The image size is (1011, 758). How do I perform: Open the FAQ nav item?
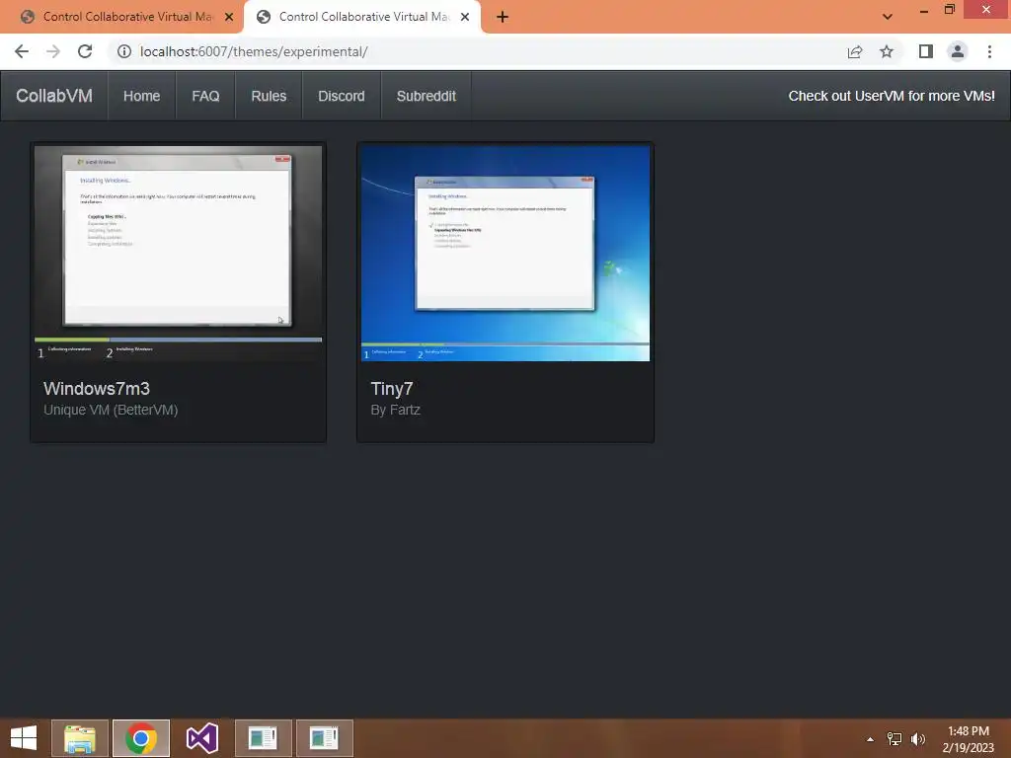[205, 96]
